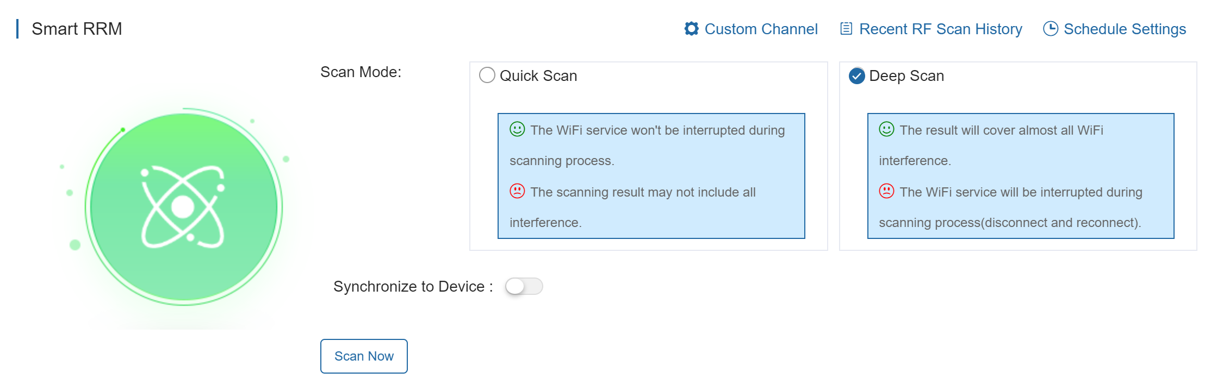Click the green Smart RRM atom graphic

point(183,207)
